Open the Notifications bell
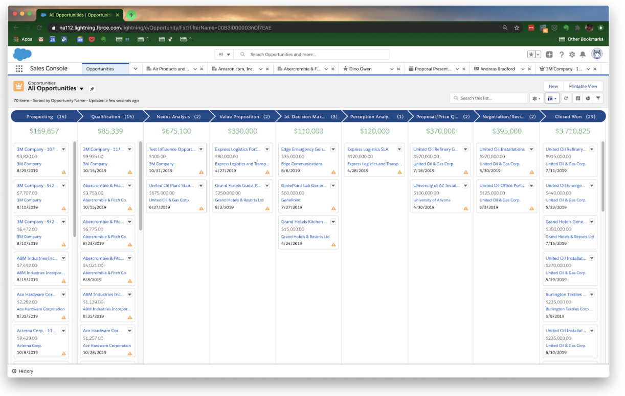 pyautogui.click(x=583, y=55)
